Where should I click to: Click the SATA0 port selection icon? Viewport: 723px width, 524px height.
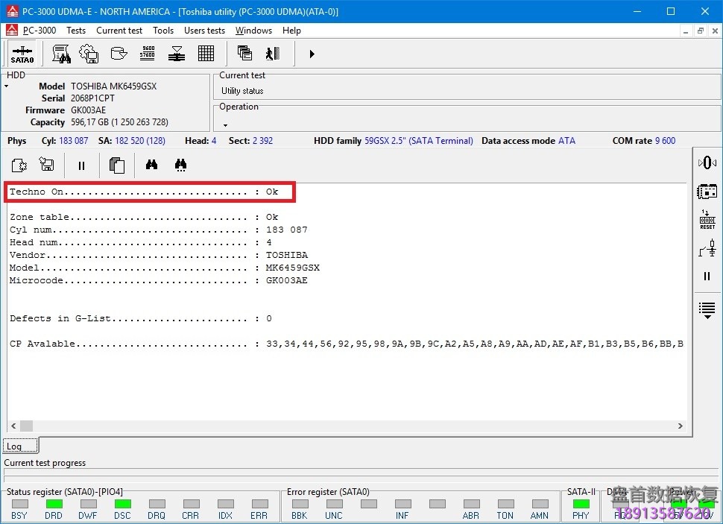22,54
